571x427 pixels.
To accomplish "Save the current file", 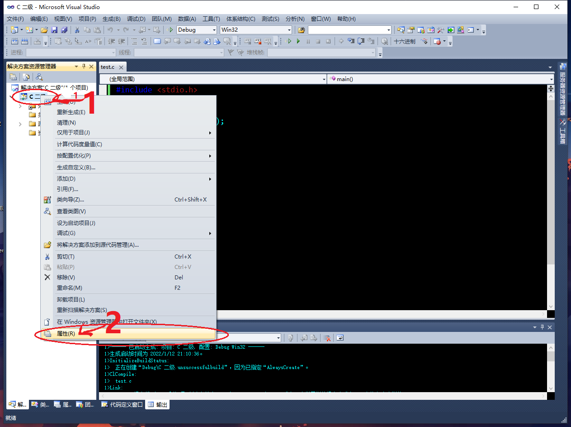I will coord(54,30).
